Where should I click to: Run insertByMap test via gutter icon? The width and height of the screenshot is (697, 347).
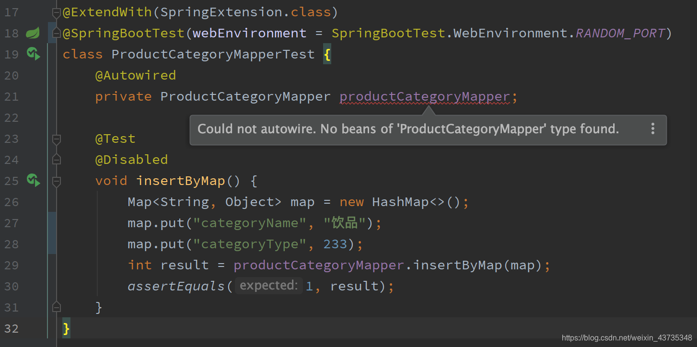tap(33, 180)
